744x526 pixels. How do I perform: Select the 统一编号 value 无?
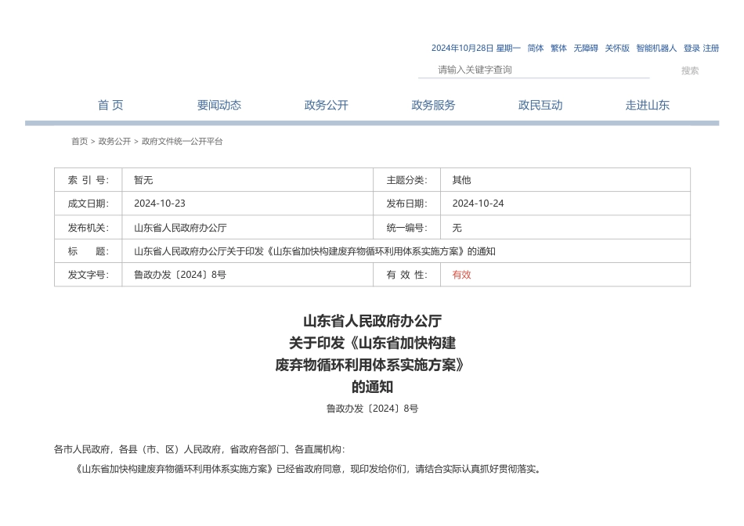click(x=457, y=228)
